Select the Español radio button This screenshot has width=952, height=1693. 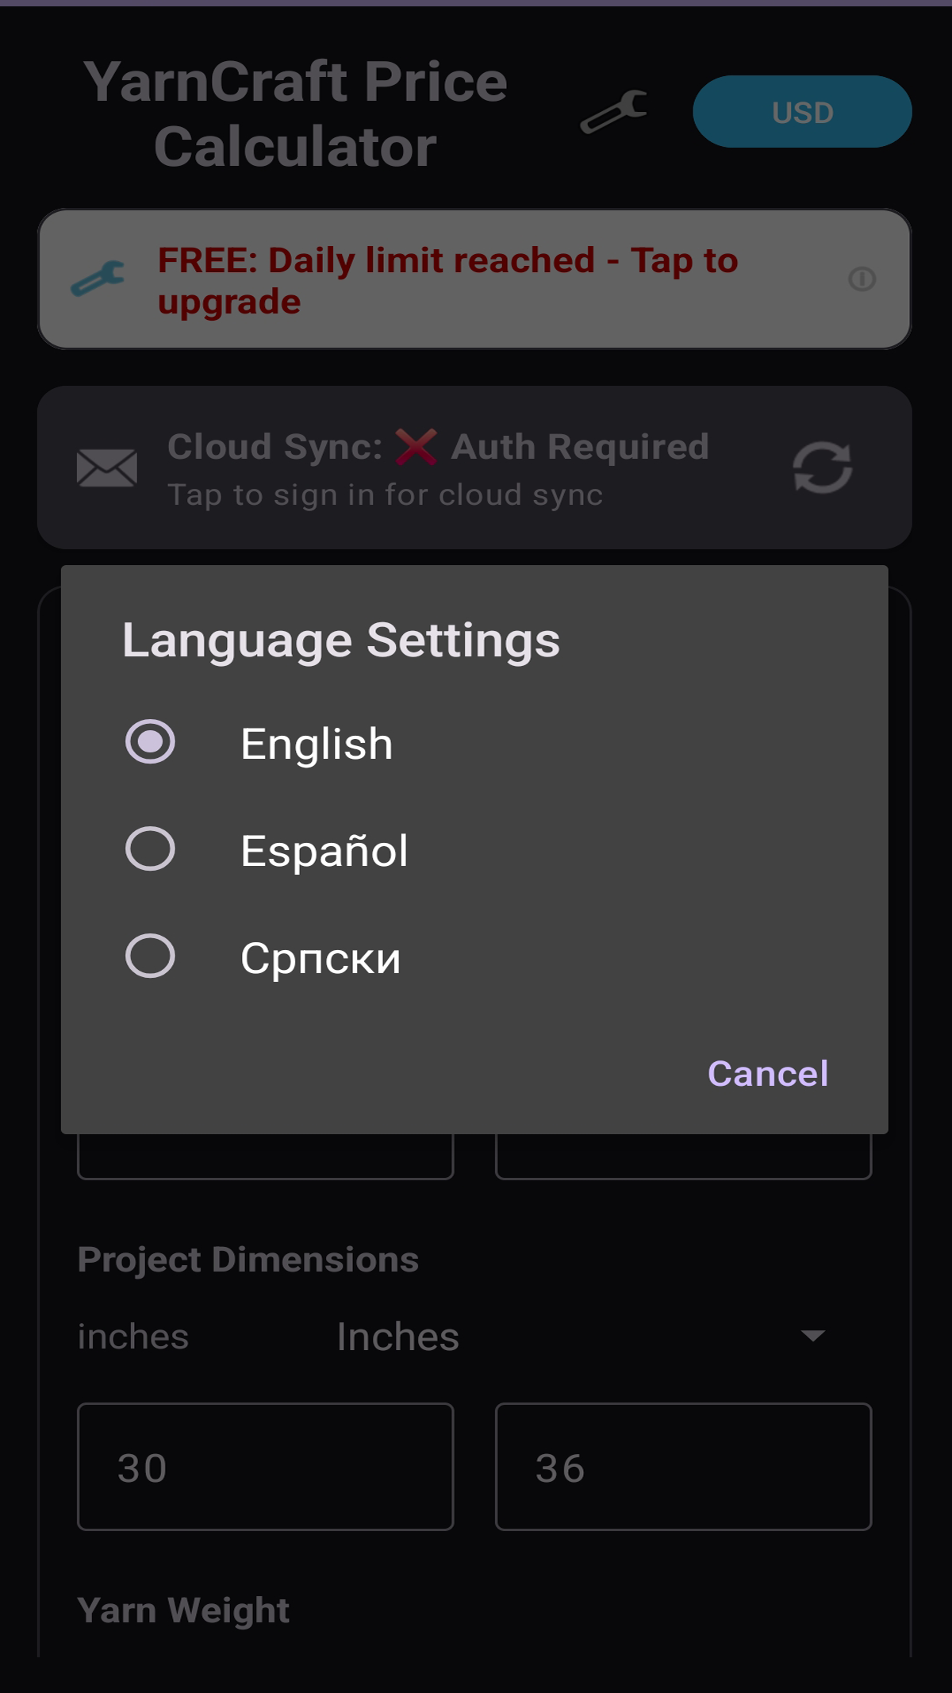coord(150,849)
